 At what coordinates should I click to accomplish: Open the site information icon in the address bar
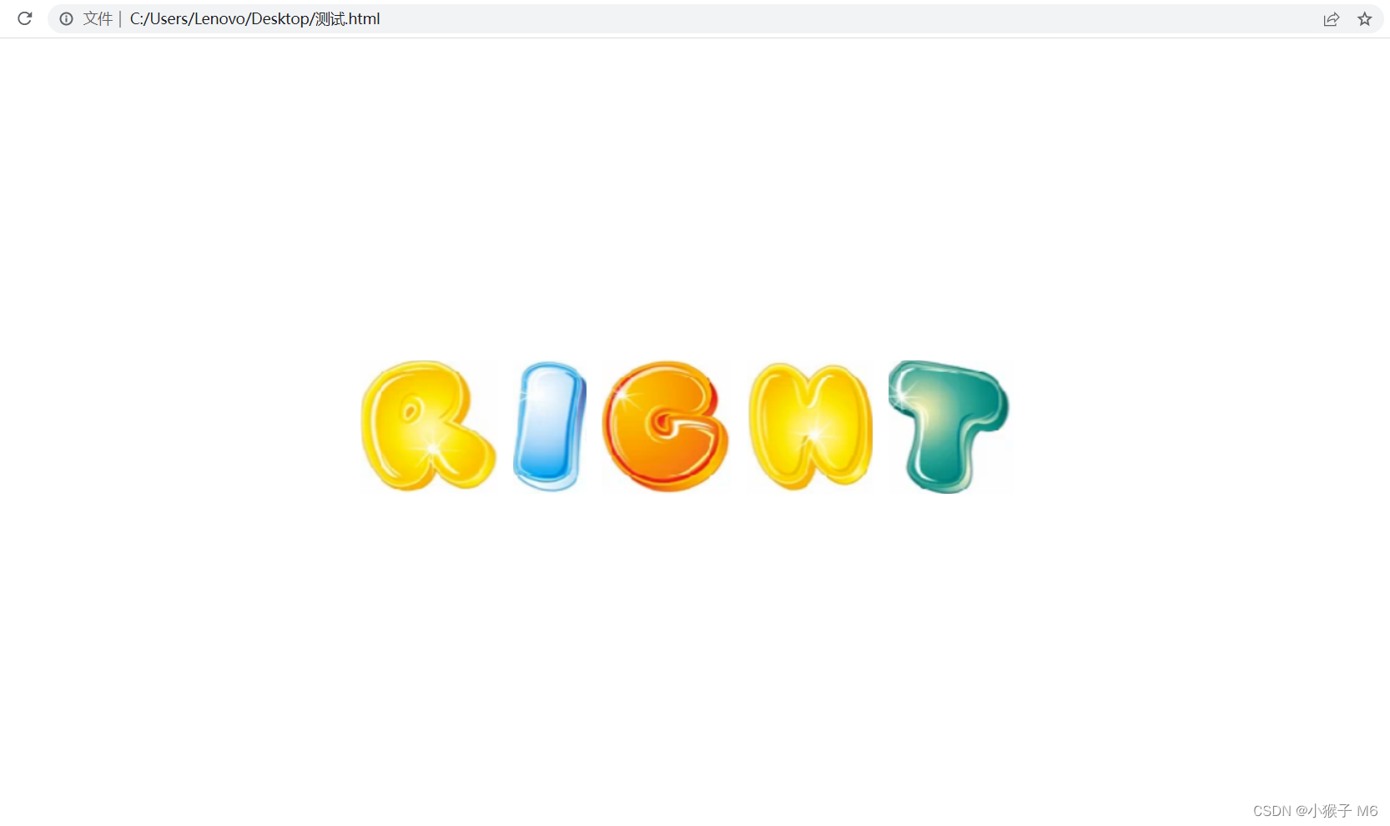[66, 18]
